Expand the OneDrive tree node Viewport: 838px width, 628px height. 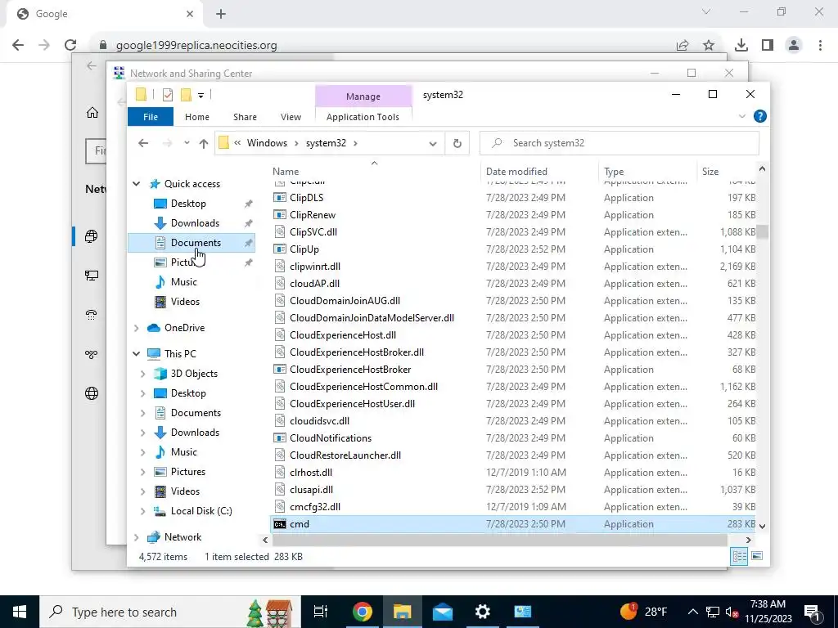tap(137, 328)
